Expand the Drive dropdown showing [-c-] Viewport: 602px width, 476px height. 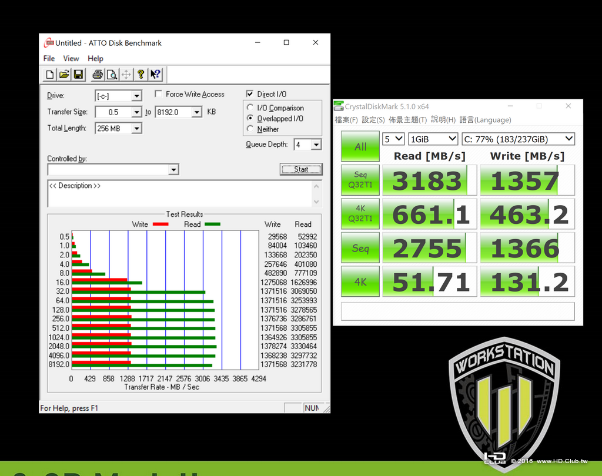(136, 96)
